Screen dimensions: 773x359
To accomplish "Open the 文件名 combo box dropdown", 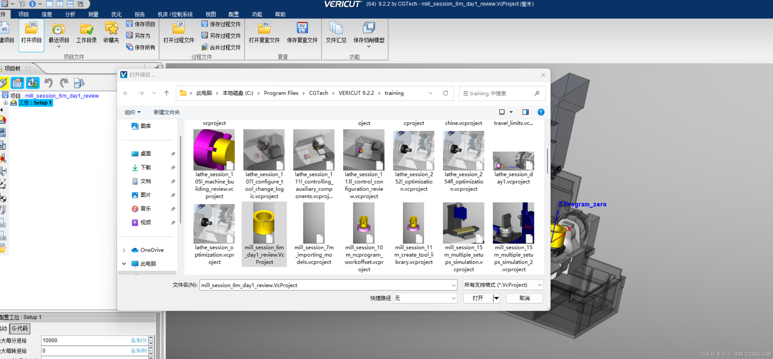I will [x=454, y=285].
